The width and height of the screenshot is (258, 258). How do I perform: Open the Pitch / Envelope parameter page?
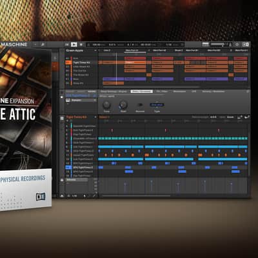(x=142, y=92)
